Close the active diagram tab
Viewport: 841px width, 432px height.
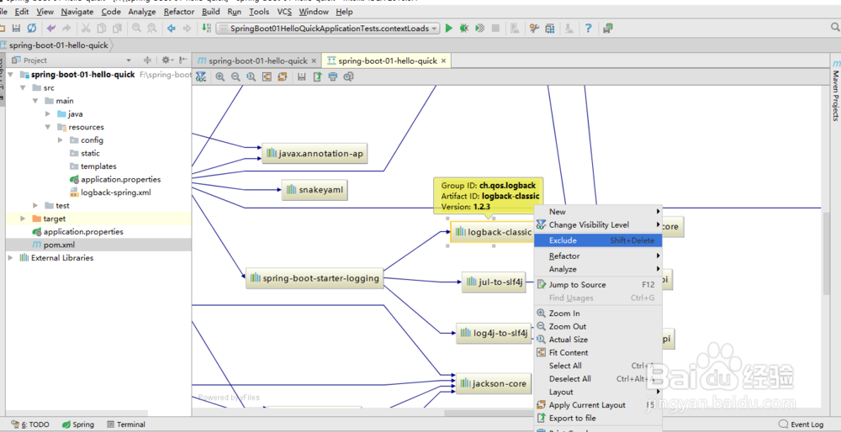(x=443, y=61)
